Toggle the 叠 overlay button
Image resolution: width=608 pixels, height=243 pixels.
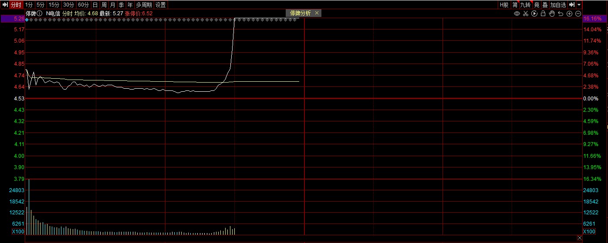(x=545, y=5)
